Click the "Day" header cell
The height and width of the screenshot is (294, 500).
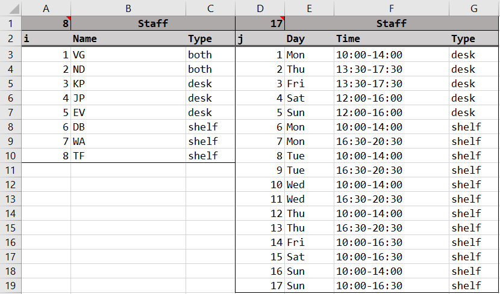(x=309, y=39)
